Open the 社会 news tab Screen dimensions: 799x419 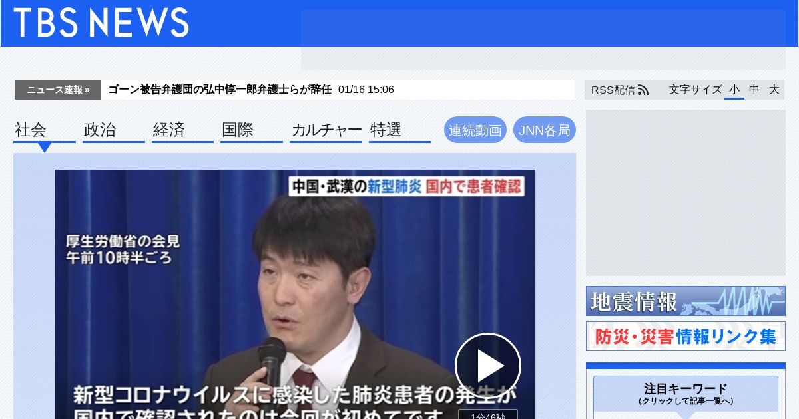[45, 130]
